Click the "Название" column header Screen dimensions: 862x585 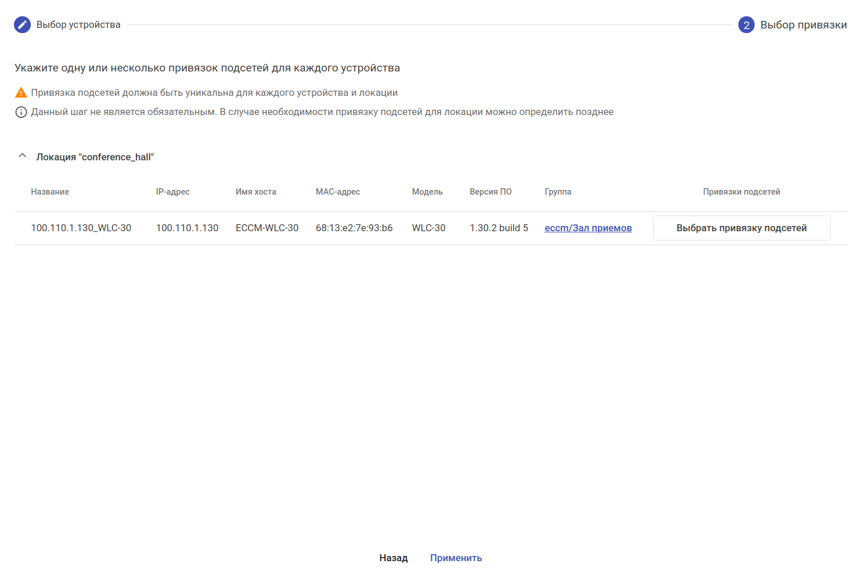50,192
